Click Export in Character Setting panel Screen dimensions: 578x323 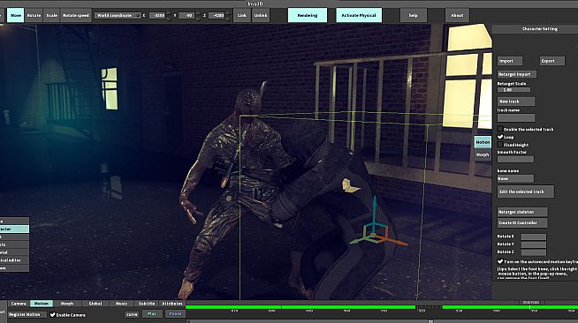552,61
